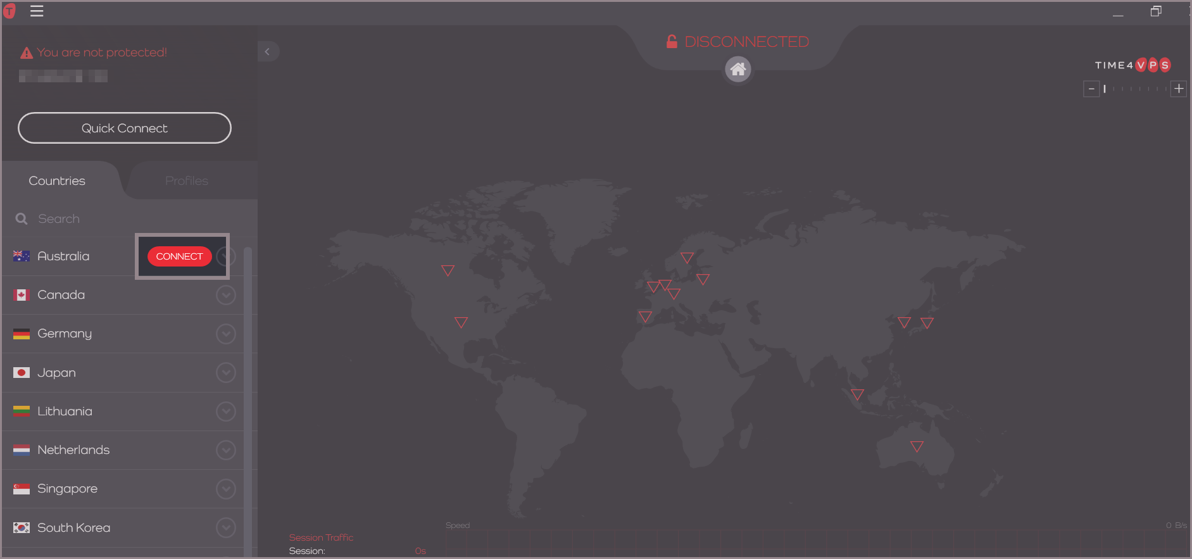Click the search magnifier icon
The width and height of the screenshot is (1192, 559).
click(22, 219)
